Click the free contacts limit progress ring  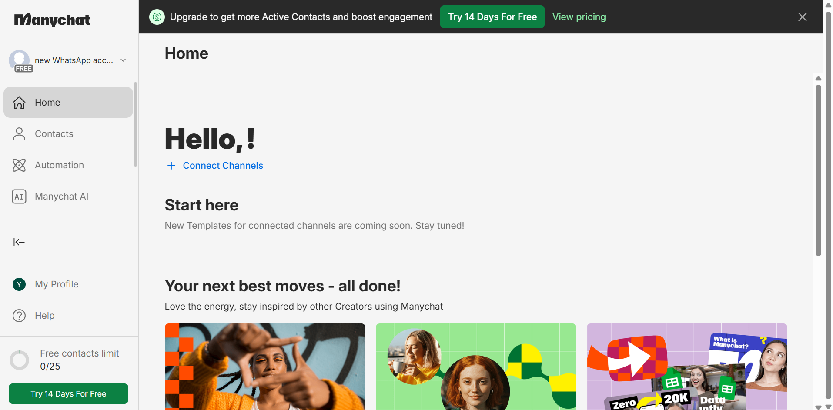coord(20,360)
